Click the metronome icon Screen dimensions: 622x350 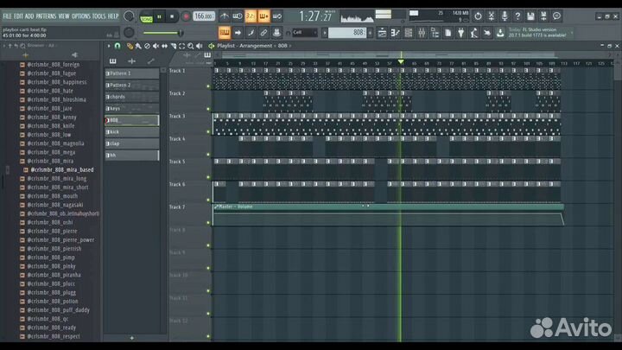[x=225, y=16]
